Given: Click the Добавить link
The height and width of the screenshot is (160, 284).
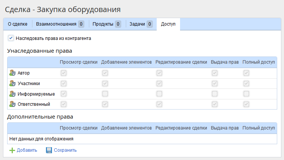Looking at the screenshot, I should pyautogui.click(x=27, y=150).
